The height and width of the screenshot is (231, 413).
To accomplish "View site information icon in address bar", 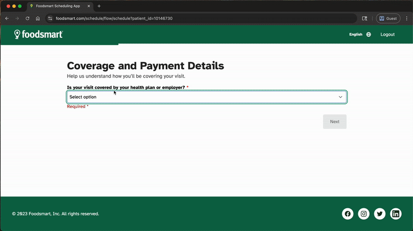I will click(50, 19).
